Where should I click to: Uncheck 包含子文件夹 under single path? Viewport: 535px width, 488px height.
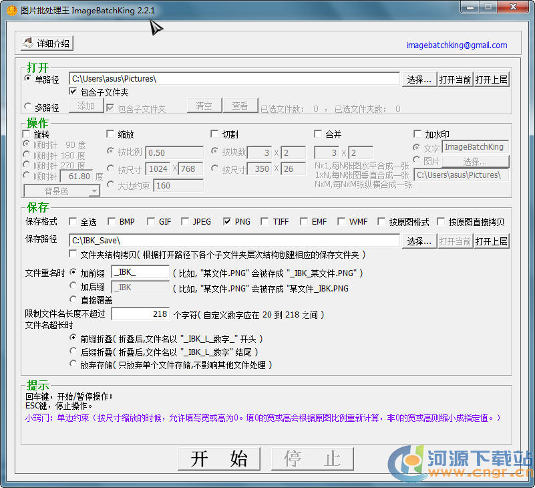73,92
